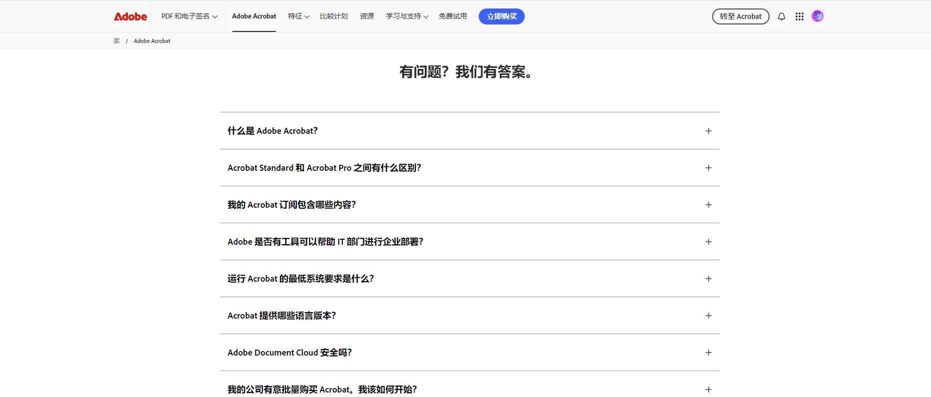Open the 资源 navigation item

[x=367, y=16]
